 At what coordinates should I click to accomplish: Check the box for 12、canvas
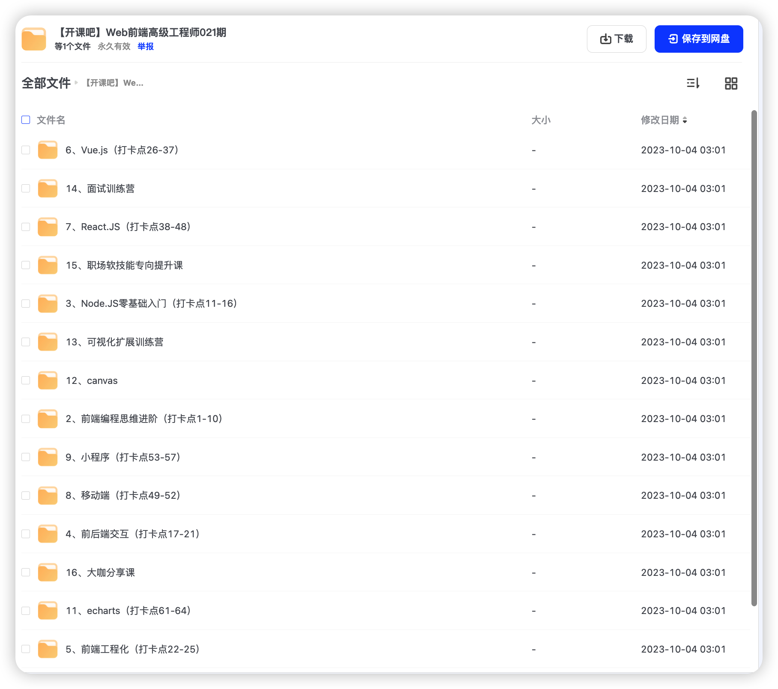pos(26,380)
